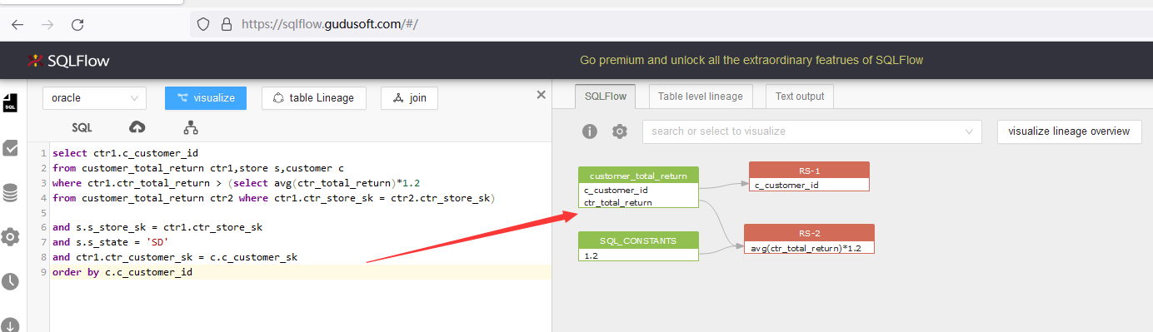Screen dimensions: 1153x332
Task: Click the table Lineage button
Action: (313, 98)
